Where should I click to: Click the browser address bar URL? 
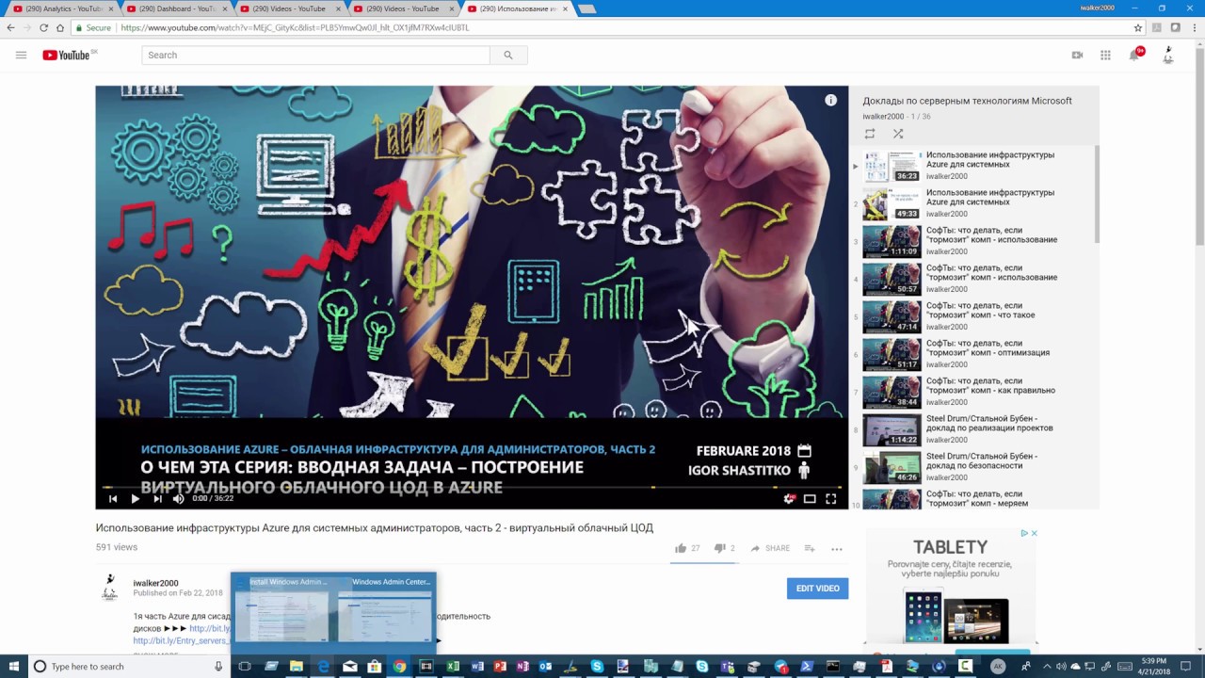pos(295,28)
